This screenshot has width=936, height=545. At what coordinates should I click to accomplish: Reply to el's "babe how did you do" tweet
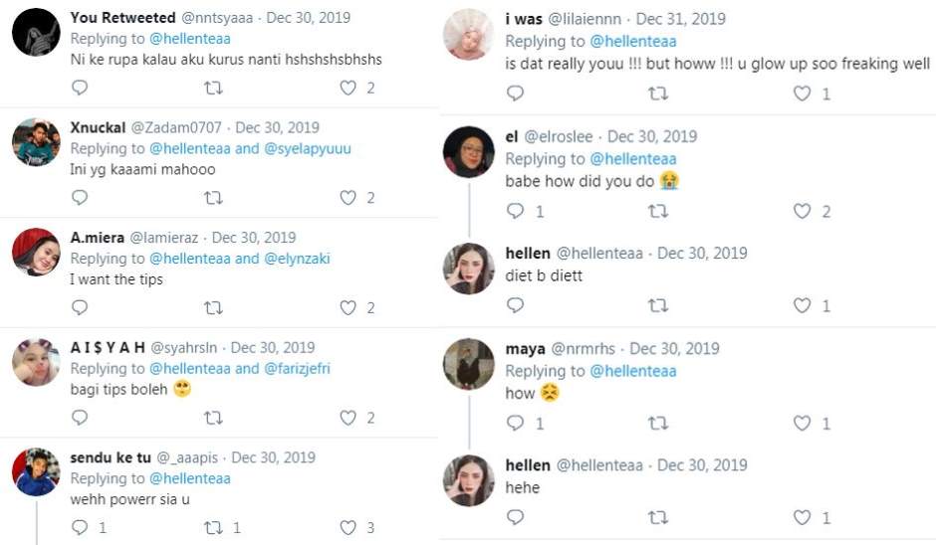pyautogui.click(x=515, y=211)
